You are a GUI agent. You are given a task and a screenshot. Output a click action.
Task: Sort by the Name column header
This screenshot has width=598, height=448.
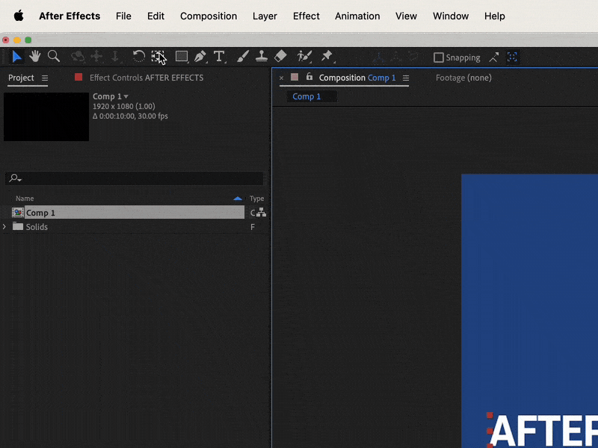[25, 199]
